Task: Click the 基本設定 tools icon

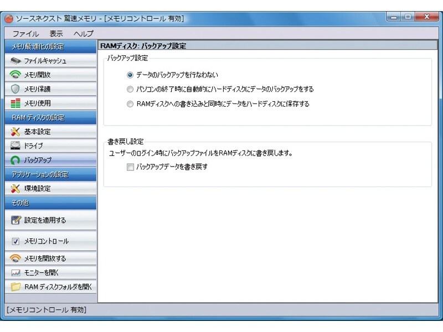Action: click(x=16, y=132)
